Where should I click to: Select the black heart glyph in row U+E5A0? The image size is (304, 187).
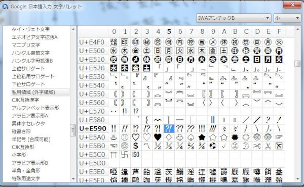point(158,137)
